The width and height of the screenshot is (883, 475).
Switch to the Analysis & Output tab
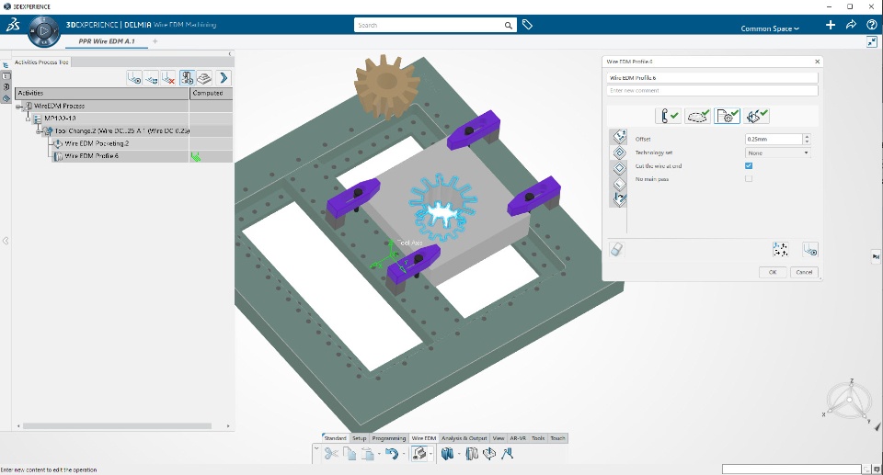pos(464,438)
